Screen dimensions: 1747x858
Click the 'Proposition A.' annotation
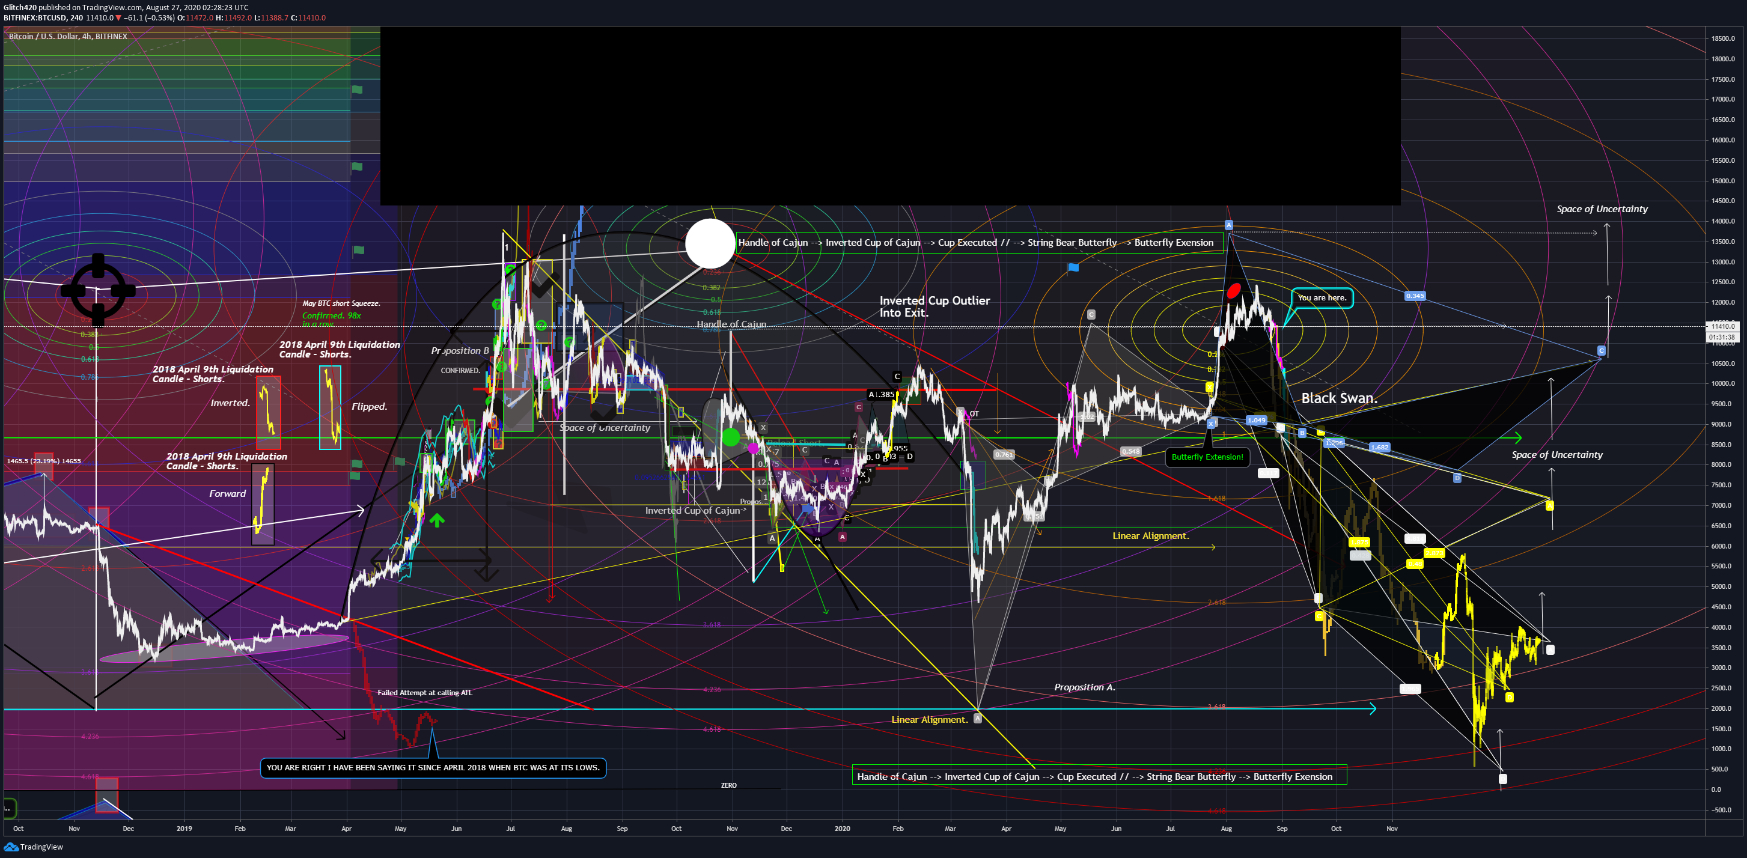tap(1084, 687)
